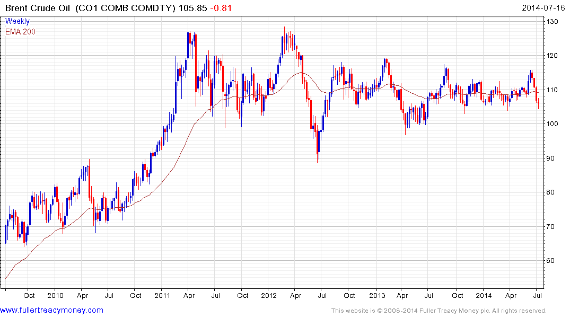Select the -0.81 price change value

[221, 8]
